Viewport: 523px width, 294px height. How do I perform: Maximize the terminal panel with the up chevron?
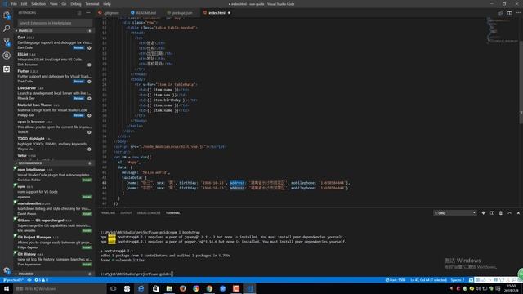tap(509, 212)
